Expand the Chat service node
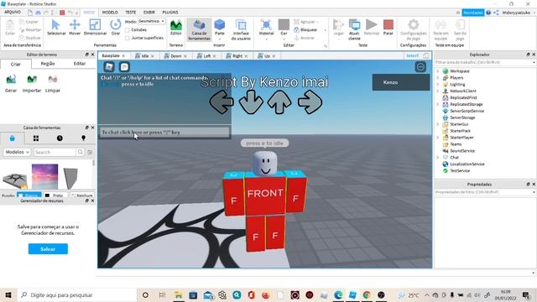The width and height of the screenshot is (537, 302). click(x=438, y=157)
